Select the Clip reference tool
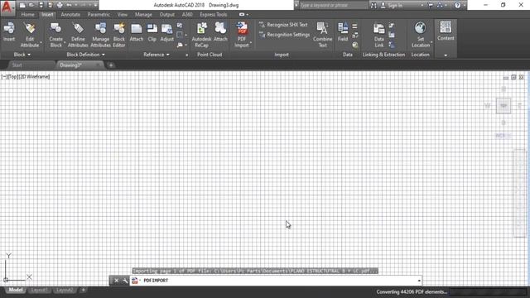 (x=152, y=31)
